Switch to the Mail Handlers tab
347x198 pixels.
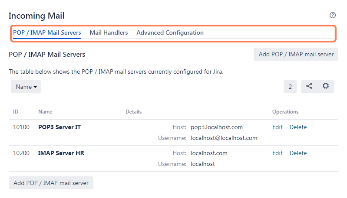[x=109, y=32]
